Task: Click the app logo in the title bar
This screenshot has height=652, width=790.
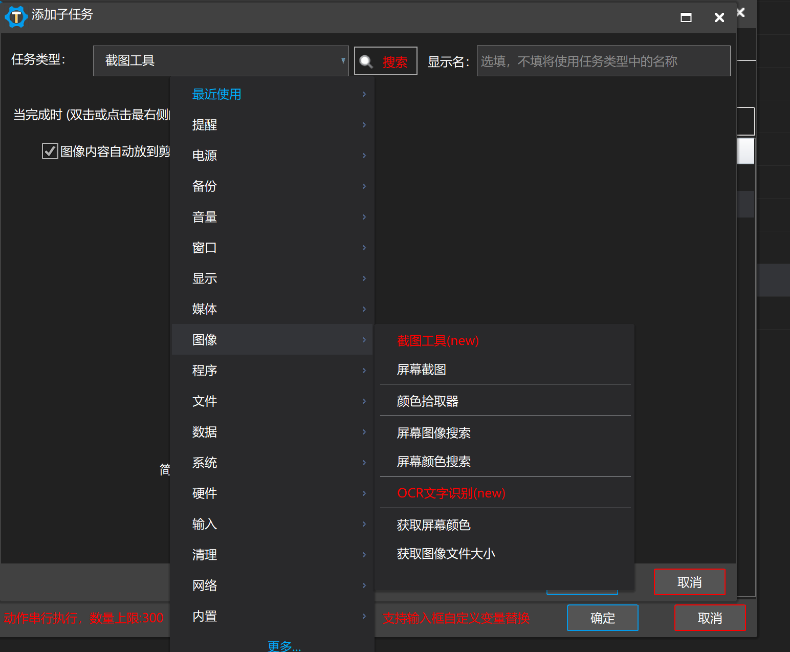Action: tap(16, 16)
